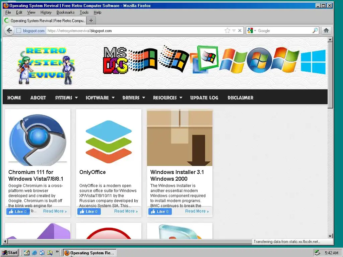The image size is (343, 257).
Task: Open the Chromium 111 logo thumbnail
Action: point(38,138)
